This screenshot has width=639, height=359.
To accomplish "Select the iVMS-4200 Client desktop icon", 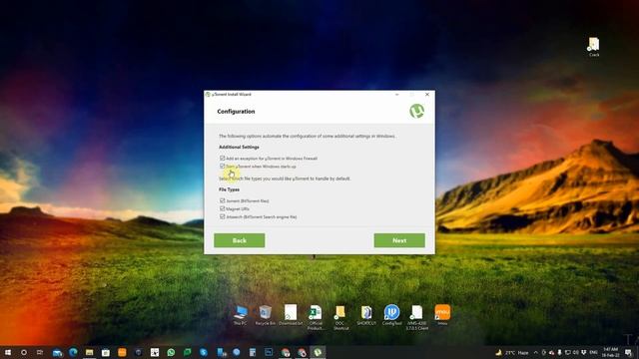I will tap(417, 317).
